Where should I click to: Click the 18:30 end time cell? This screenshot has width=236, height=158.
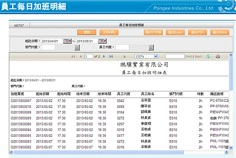[x=102, y=118]
